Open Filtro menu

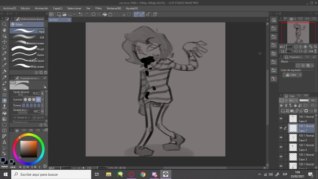[98, 8]
